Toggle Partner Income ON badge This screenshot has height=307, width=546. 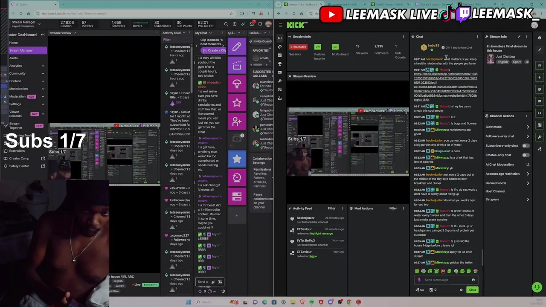pyautogui.click(x=317, y=46)
